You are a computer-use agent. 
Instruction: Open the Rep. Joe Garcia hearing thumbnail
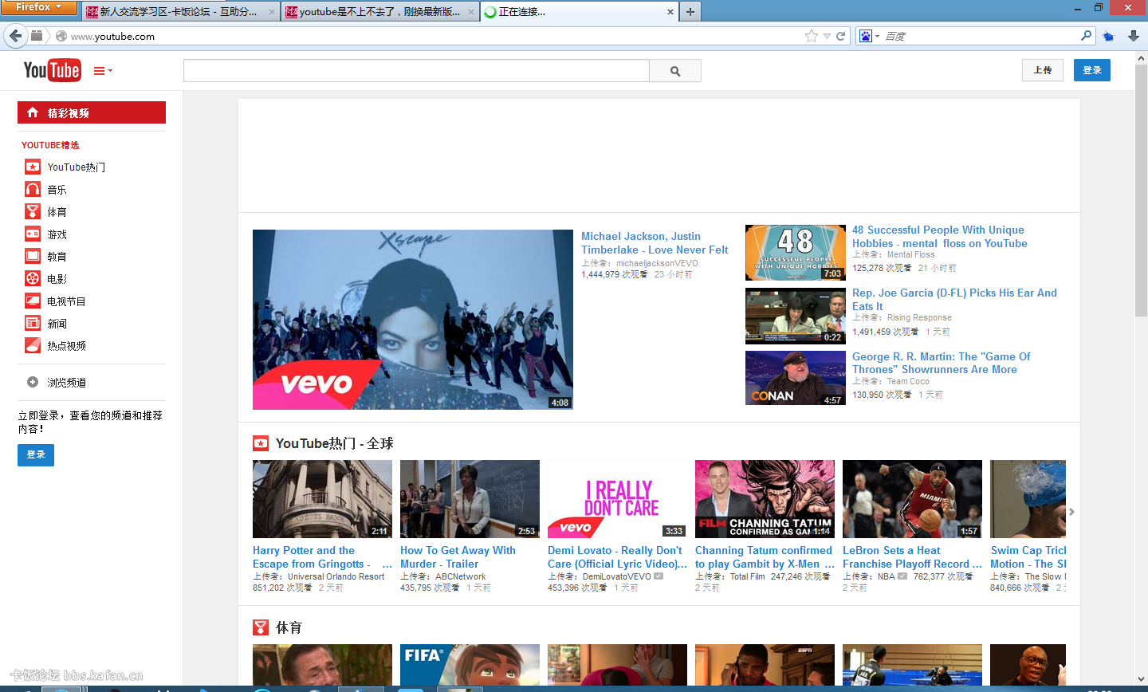point(796,316)
